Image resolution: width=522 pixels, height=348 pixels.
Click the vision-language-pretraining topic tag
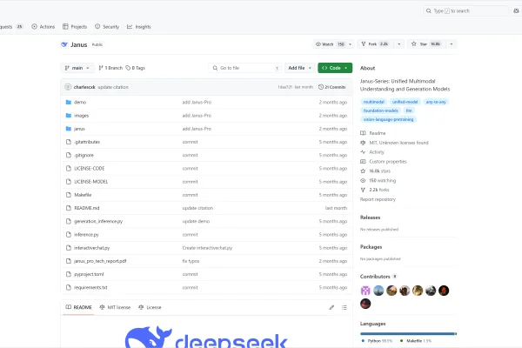(x=388, y=119)
